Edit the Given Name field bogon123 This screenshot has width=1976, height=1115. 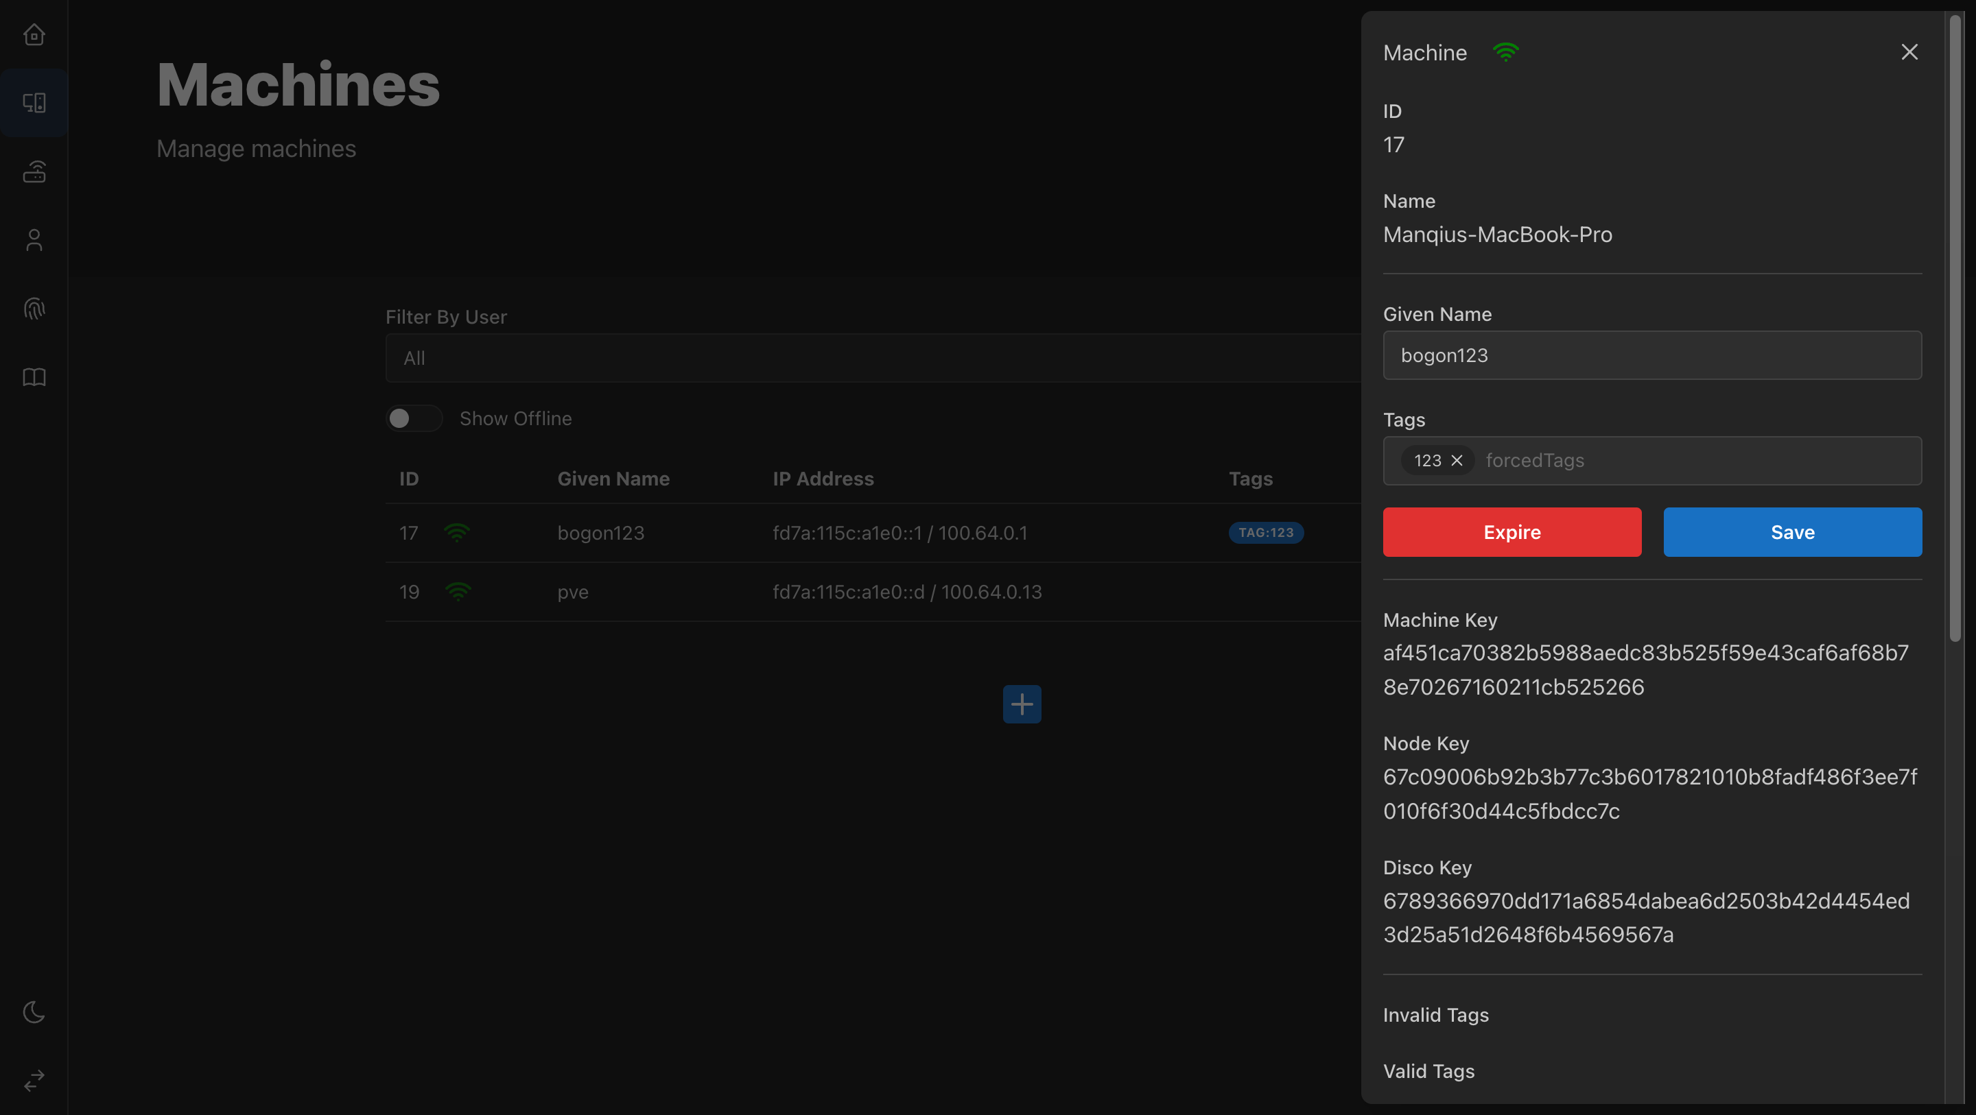1651,355
